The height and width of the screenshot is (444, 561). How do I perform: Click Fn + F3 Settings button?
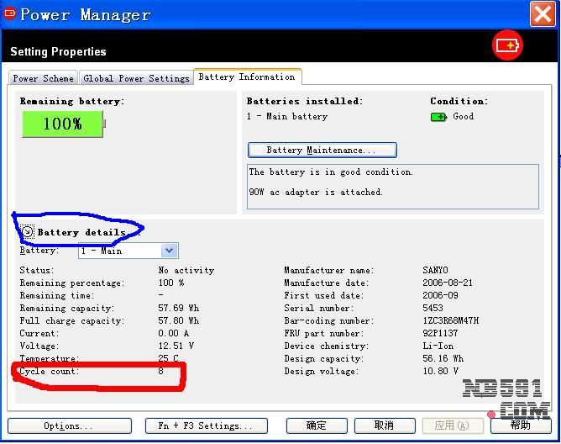tap(207, 425)
